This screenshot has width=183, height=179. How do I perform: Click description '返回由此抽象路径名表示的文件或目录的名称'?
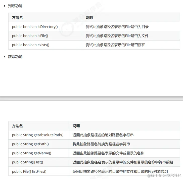tap(108, 153)
